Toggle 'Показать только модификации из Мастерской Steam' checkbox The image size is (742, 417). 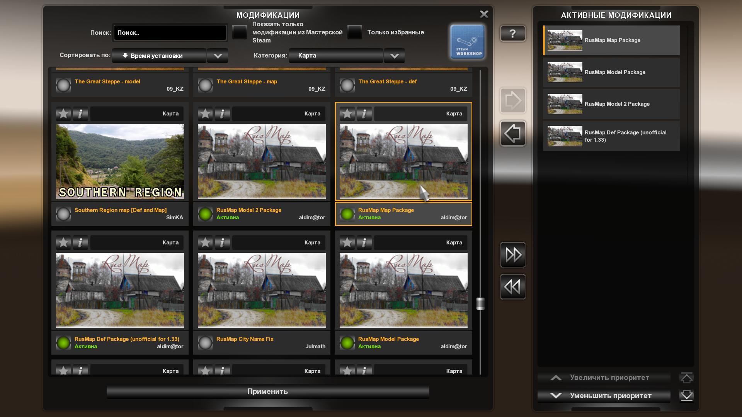tap(239, 32)
